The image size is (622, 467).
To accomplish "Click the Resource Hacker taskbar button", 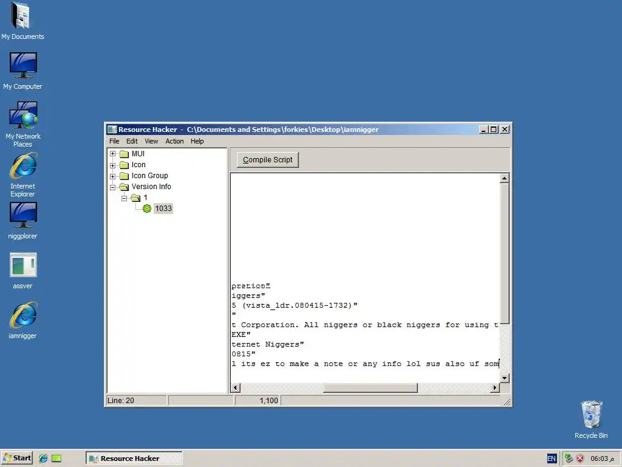I will pos(134,458).
